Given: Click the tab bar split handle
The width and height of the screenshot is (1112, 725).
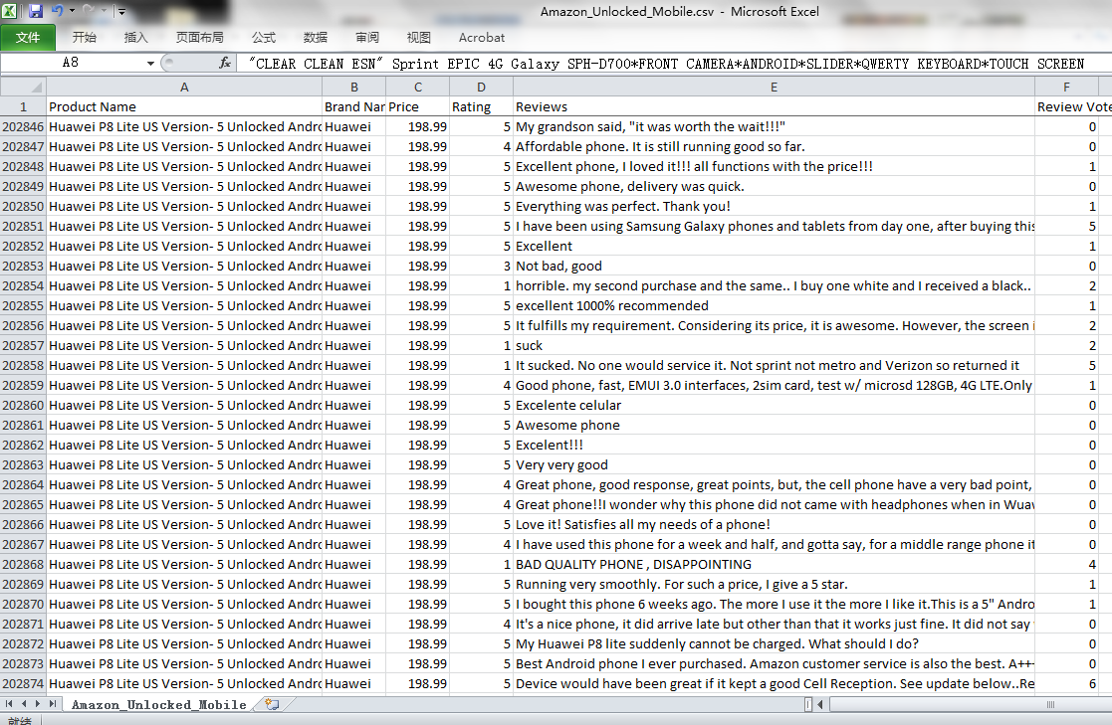Looking at the screenshot, I should point(808,704).
